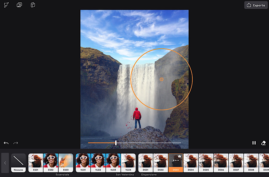Apply the DS04 dispersion effect

coord(191,163)
